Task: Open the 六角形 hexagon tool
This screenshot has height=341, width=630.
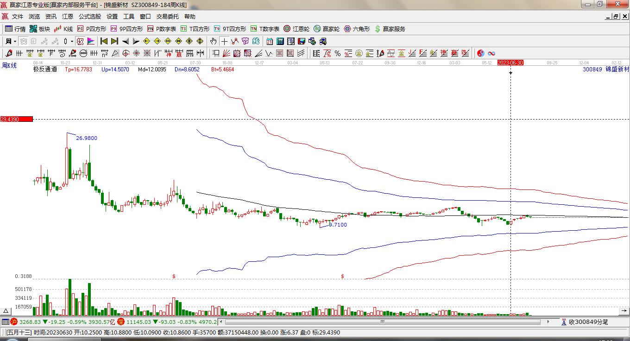Action: [x=356, y=29]
